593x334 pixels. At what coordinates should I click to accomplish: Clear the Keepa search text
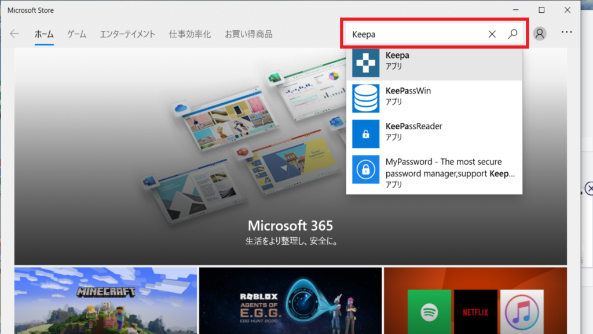click(x=492, y=34)
